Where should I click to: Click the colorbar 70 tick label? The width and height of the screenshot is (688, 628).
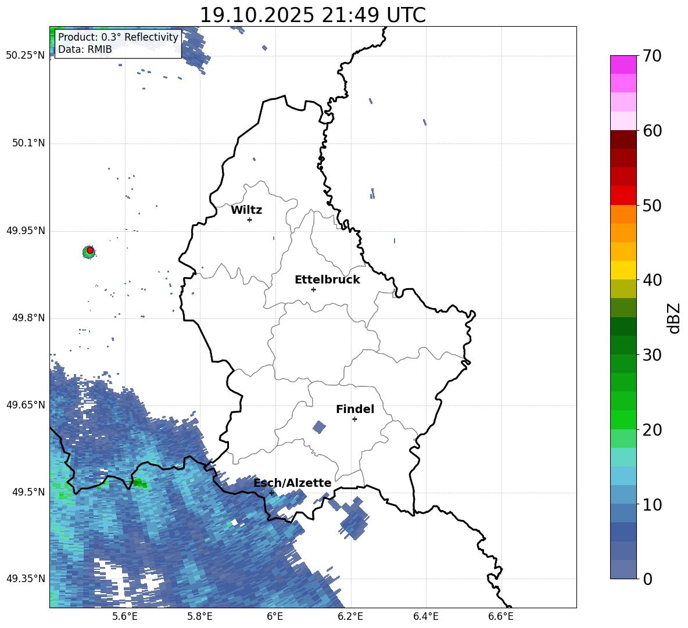tap(653, 56)
